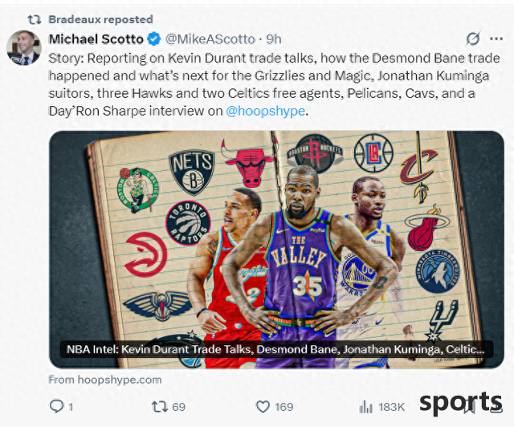Click the verified blue checkmark badge
Image resolution: width=514 pixels, height=427 pixels.
point(154,39)
